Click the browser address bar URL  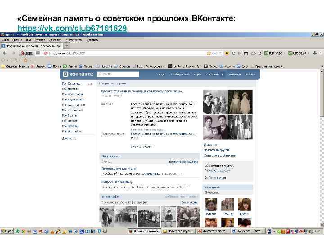coord(67,53)
